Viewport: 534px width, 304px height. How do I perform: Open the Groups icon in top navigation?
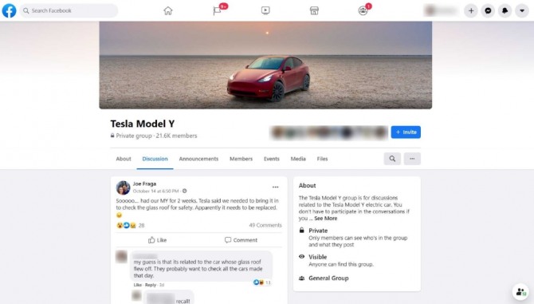pos(363,10)
